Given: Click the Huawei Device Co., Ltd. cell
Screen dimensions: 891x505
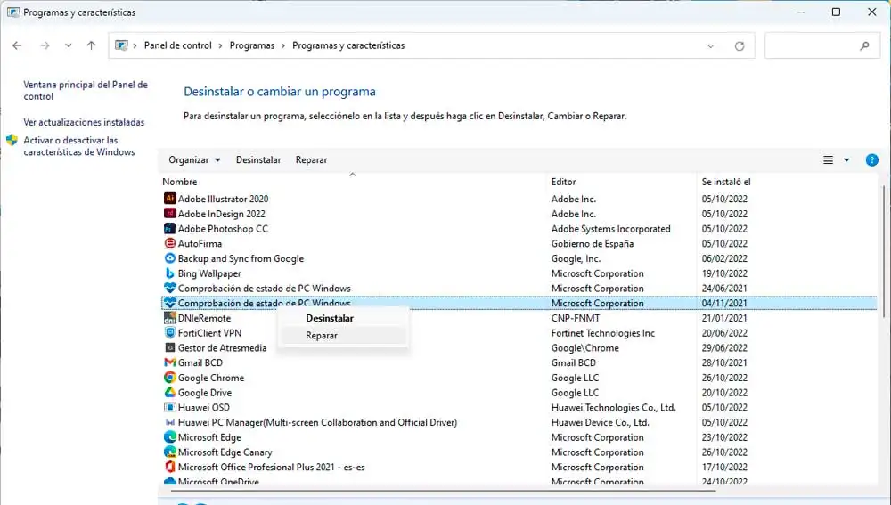Looking at the screenshot, I should coord(600,422).
